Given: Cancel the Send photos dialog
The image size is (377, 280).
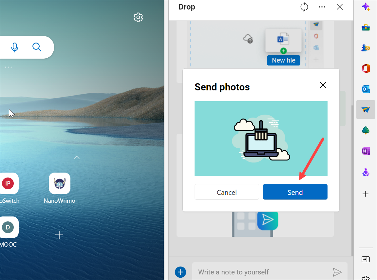Looking at the screenshot, I should click(x=227, y=192).
